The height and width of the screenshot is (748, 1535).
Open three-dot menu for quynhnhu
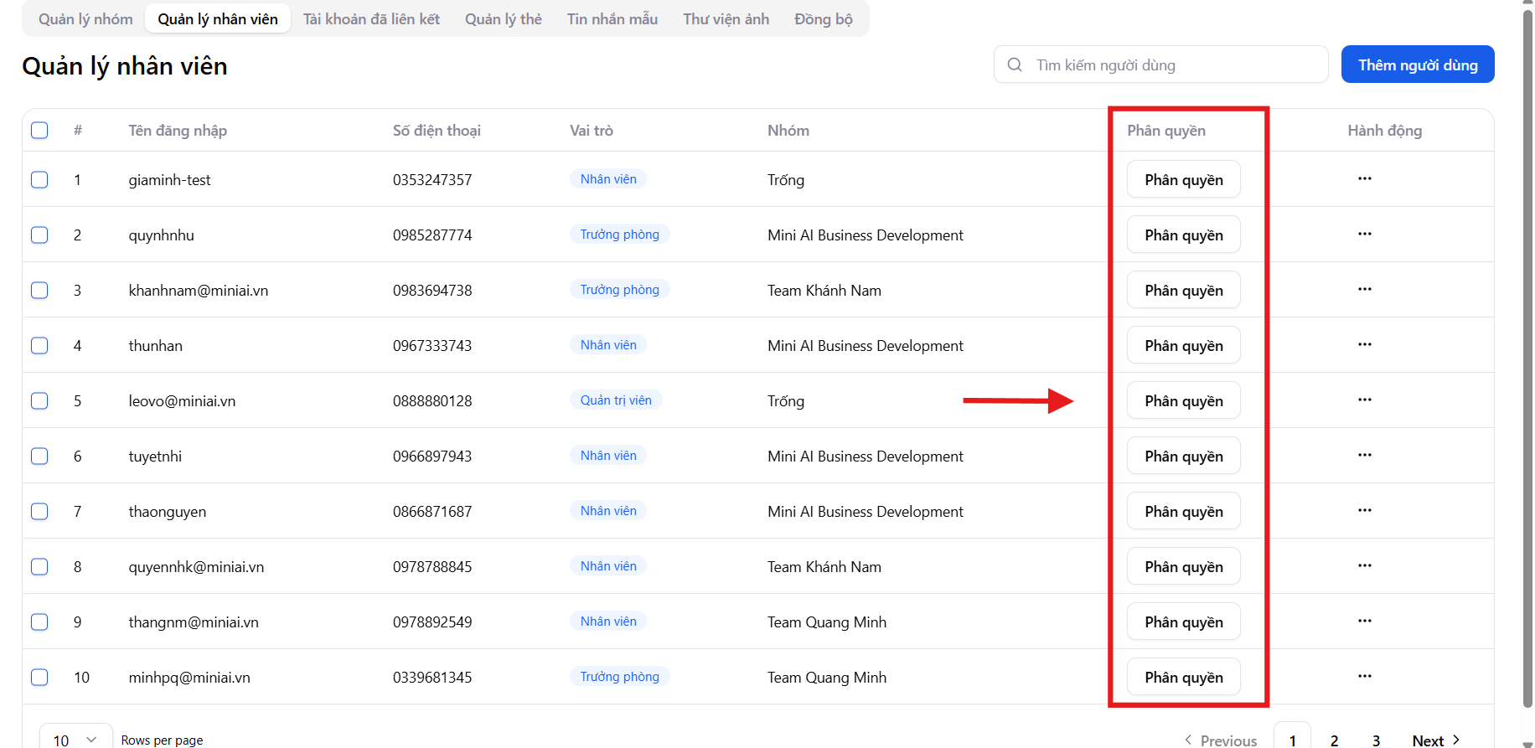1364,235
